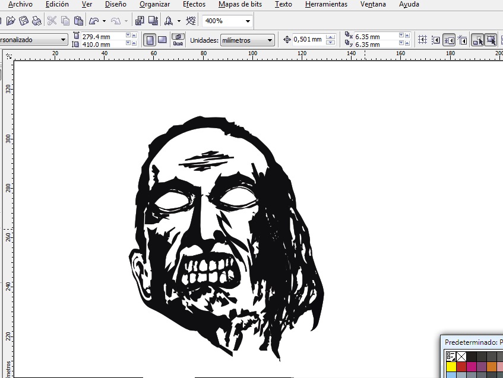Select landscape page orientation
The height and width of the screenshot is (378, 503).
tap(162, 40)
